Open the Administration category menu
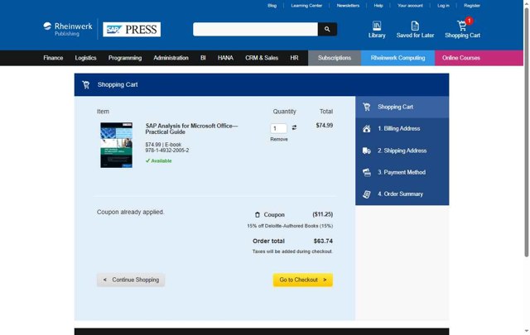The width and height of the screenshot is (530, 335). 171,58
